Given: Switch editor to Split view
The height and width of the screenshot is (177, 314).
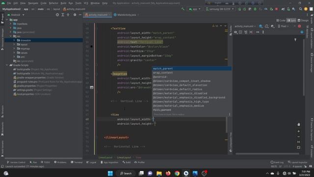Looking at the screenshot, I should tap(291, 21).
